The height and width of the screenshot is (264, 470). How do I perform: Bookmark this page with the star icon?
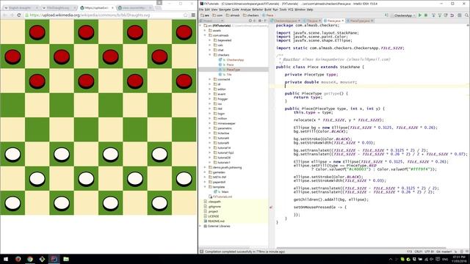coord(186,15)
